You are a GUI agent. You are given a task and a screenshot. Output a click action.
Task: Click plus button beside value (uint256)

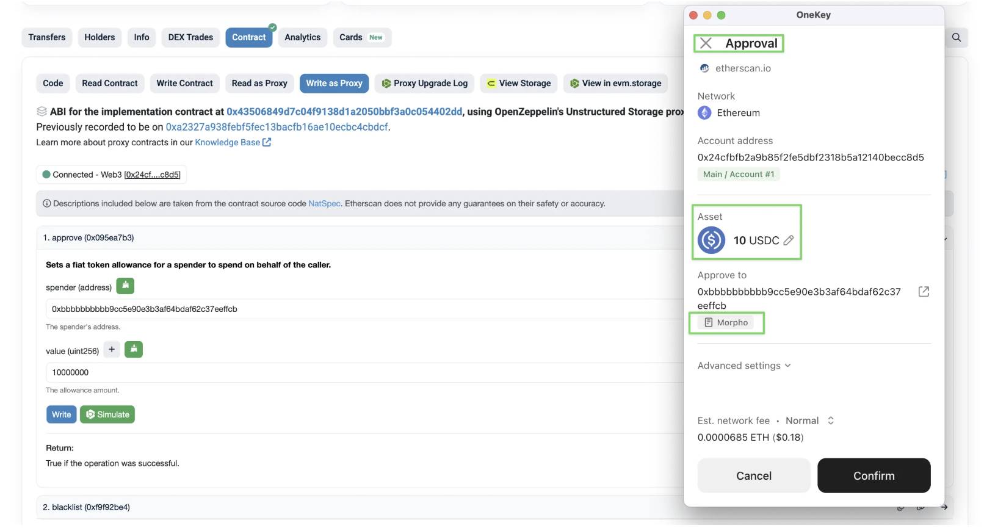pos(112,350)
